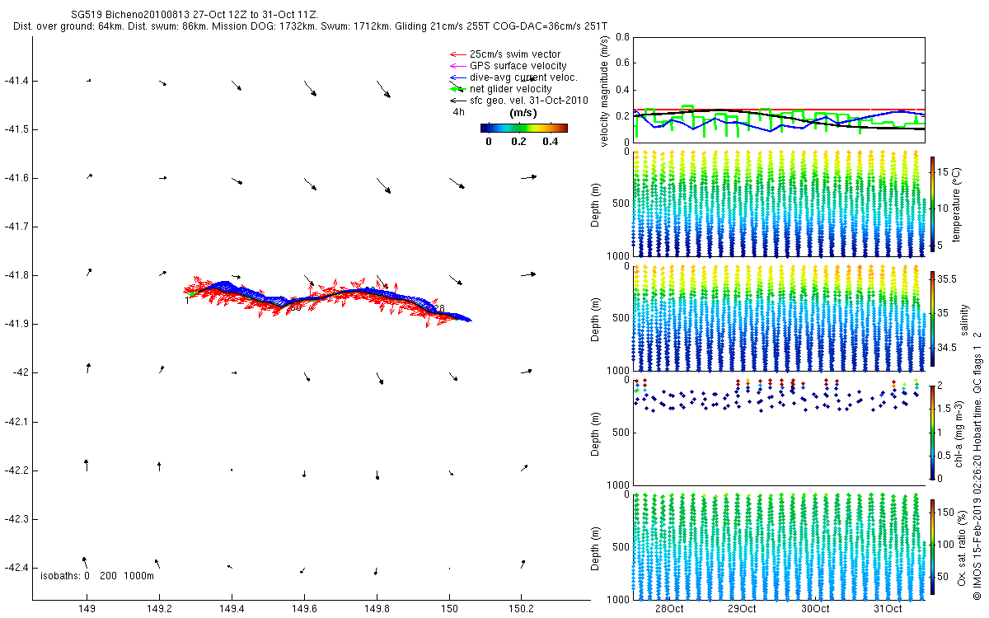Click longitude tick '150.2' on map axis
989x618 pixels.
coord(522,610)
